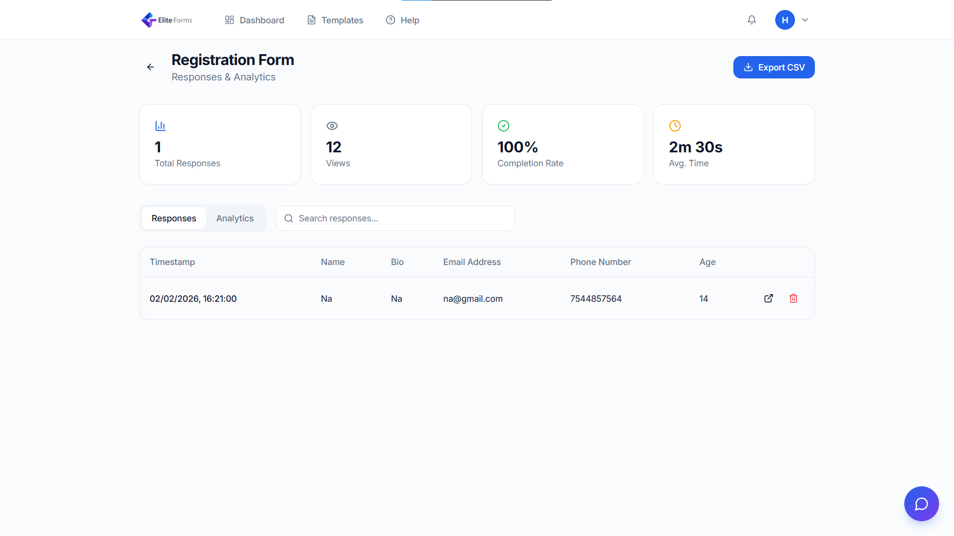The image size is (954, 536).
Task: Click inside the search responses field
Action: click(395, 218)
